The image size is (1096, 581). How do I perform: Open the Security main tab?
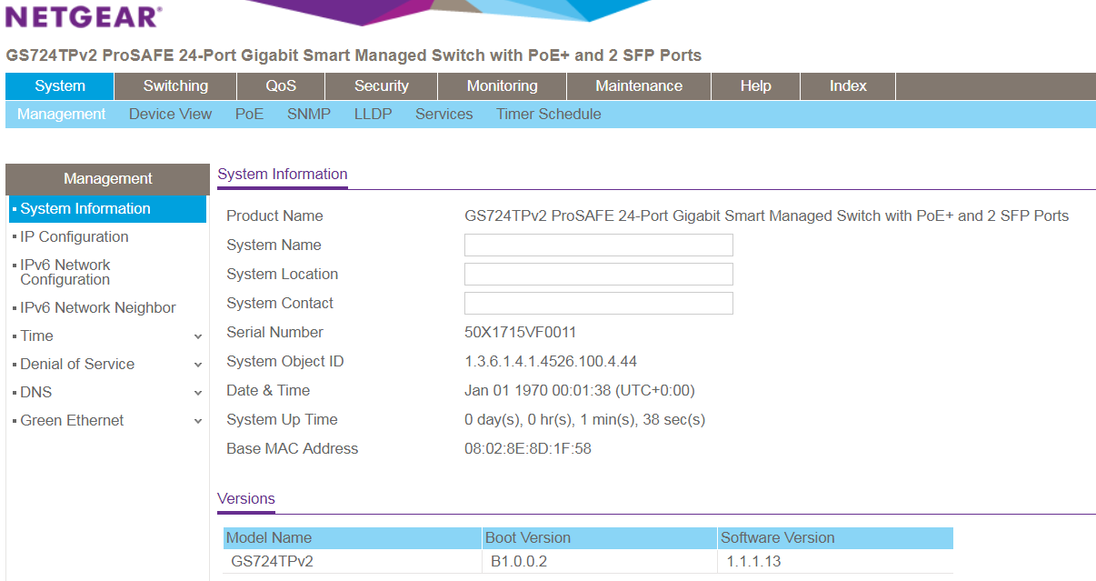pos(382,86)
